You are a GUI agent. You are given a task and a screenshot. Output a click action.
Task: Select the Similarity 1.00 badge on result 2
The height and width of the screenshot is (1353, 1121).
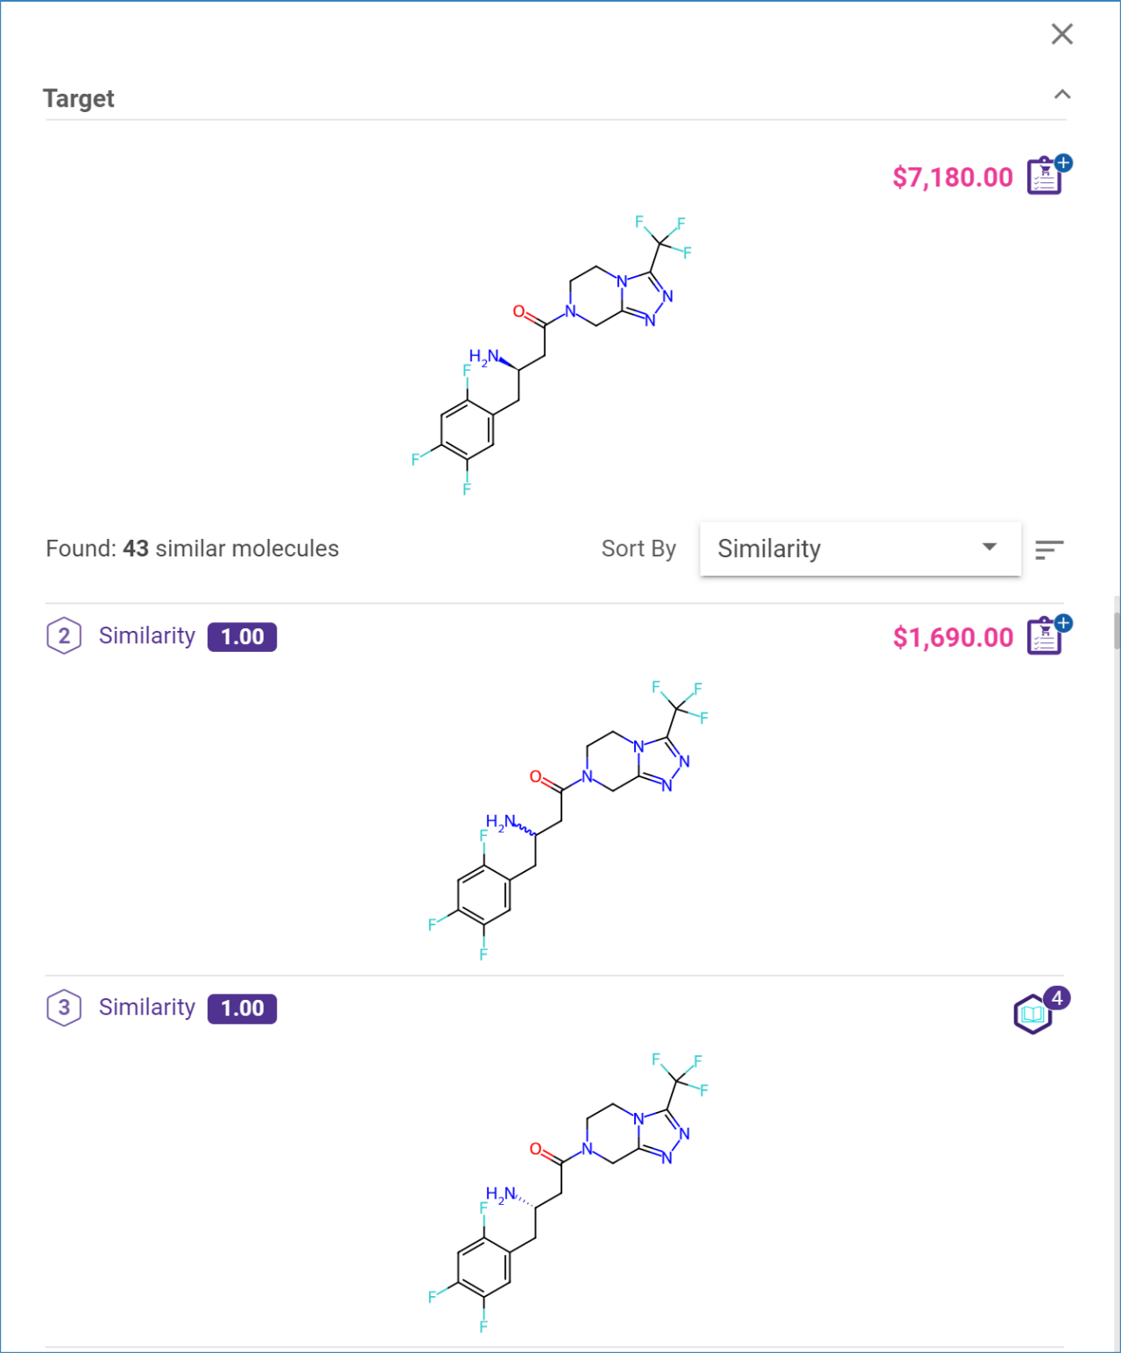242,636
